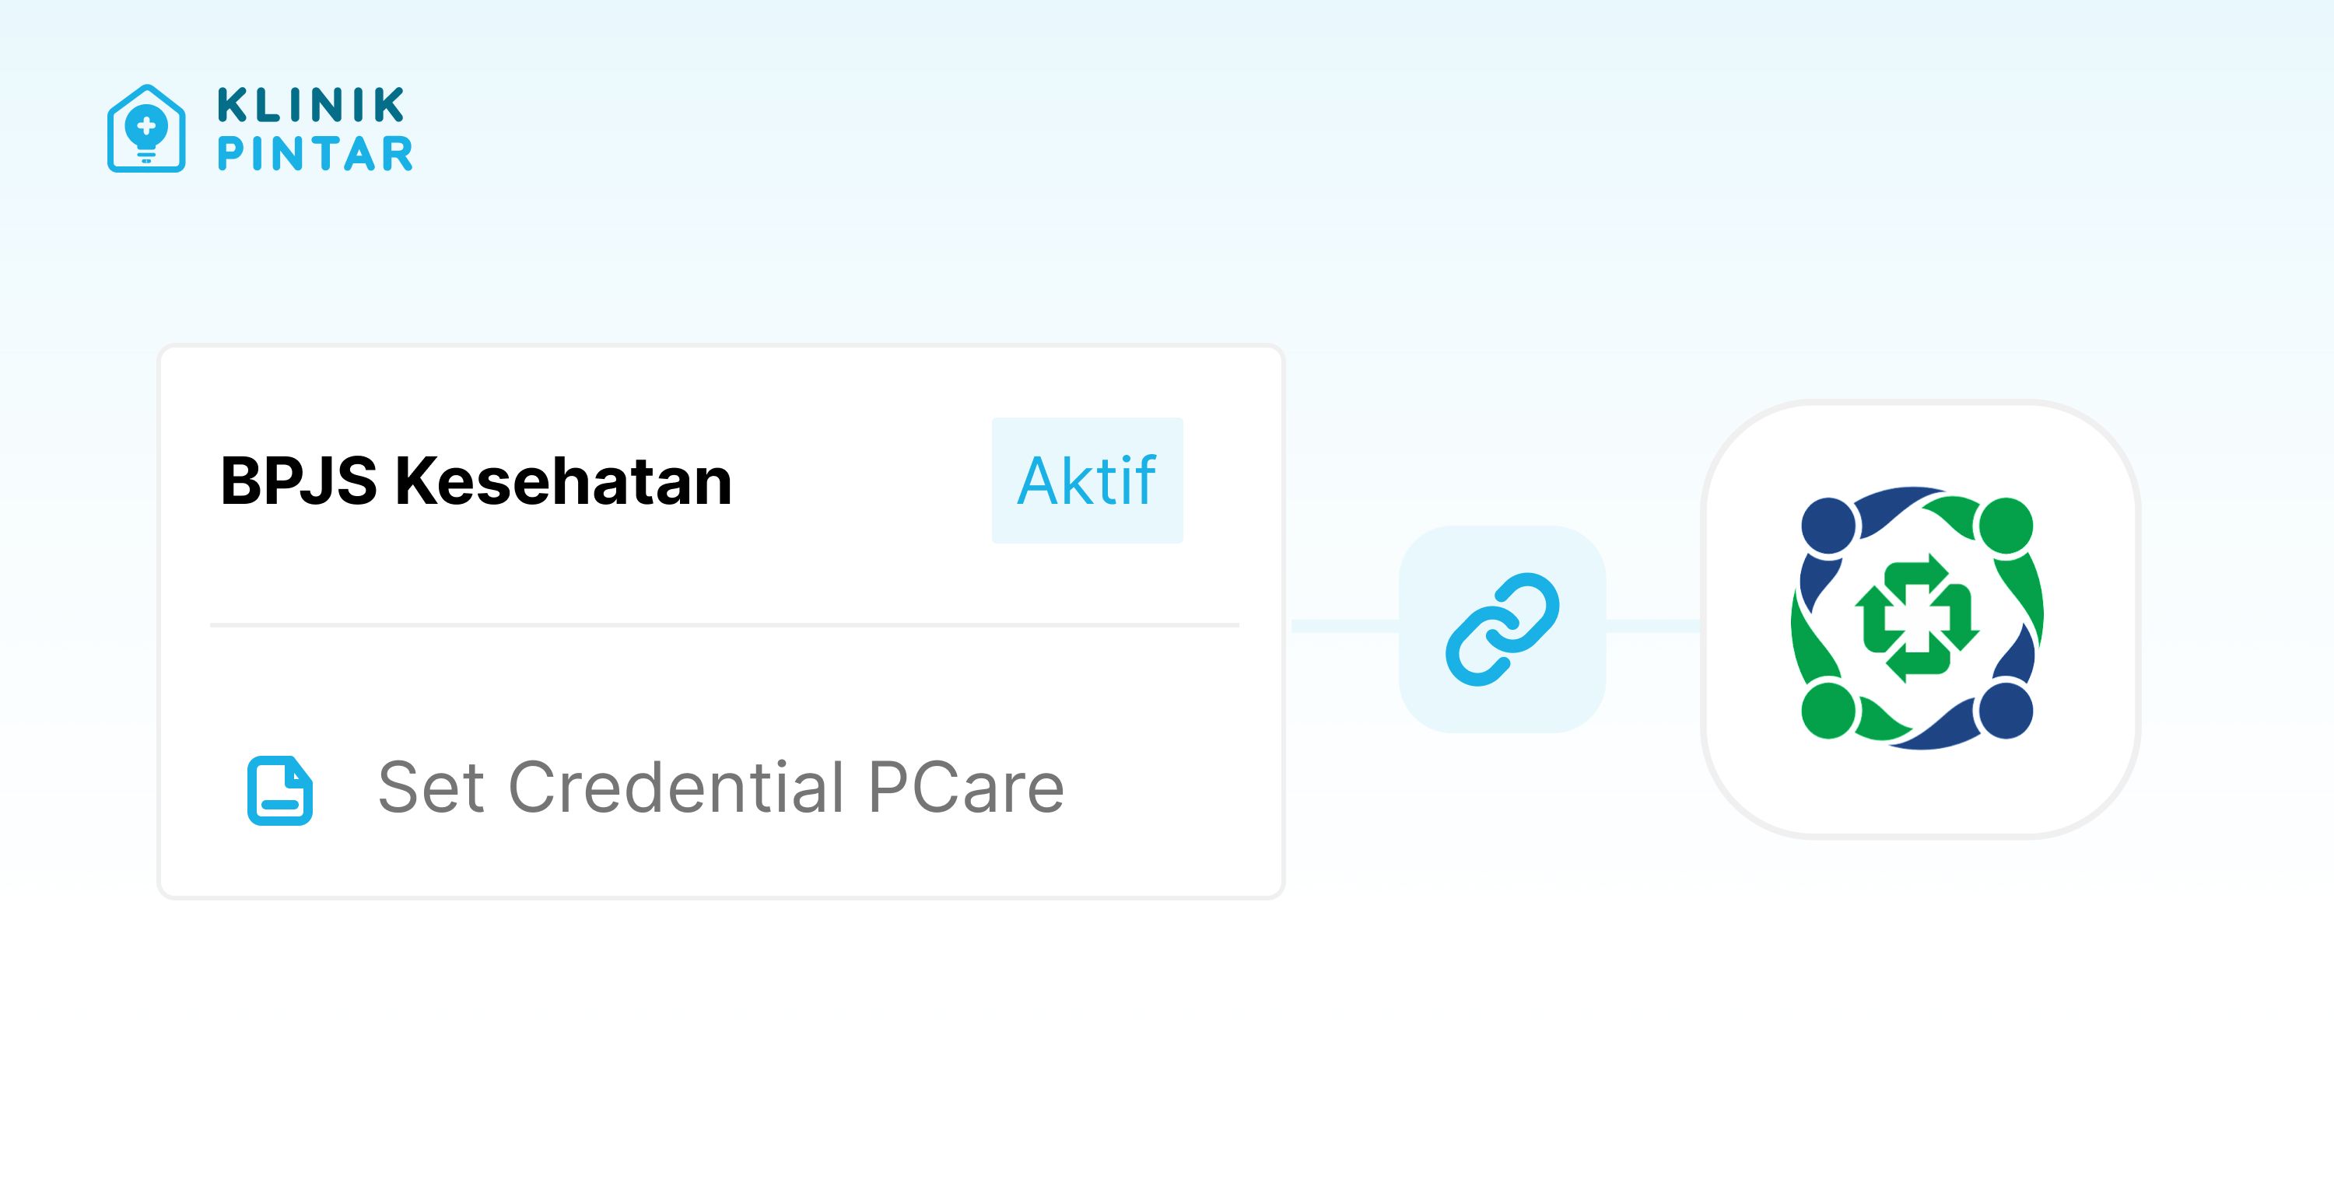
Task: Click the Klinik Pintar house-lightbulb logo icon
Action: [x=146, y=128]
